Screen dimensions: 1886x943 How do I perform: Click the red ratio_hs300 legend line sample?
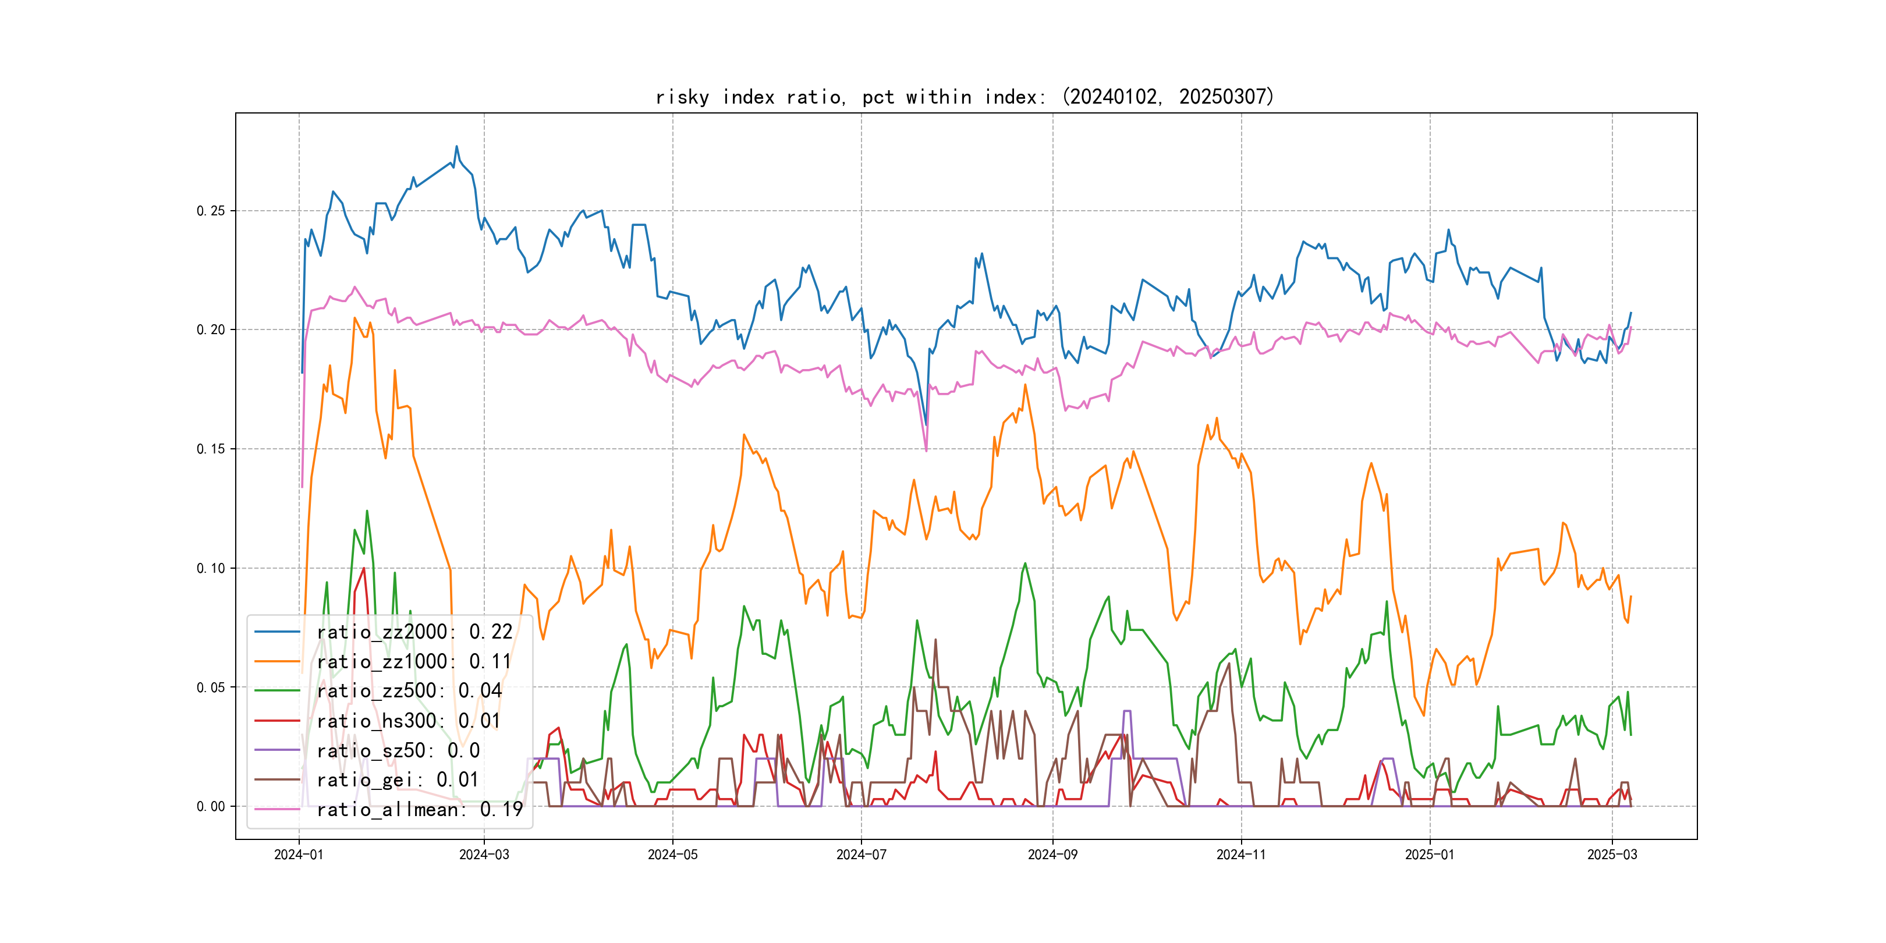coord(276,721)
